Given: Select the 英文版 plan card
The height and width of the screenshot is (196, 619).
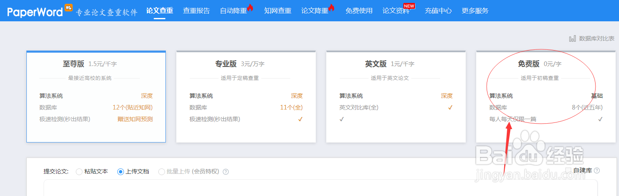Looking at the screenshot, I should pos(396,97).
